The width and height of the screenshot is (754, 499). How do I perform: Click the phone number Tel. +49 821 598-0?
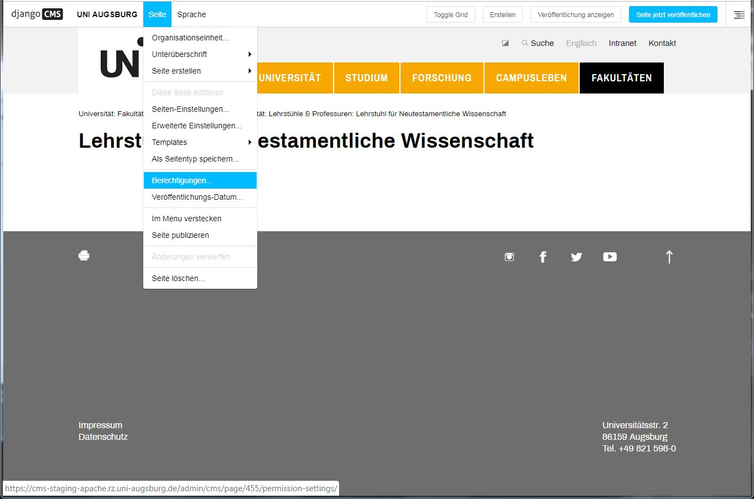(639, 448)
